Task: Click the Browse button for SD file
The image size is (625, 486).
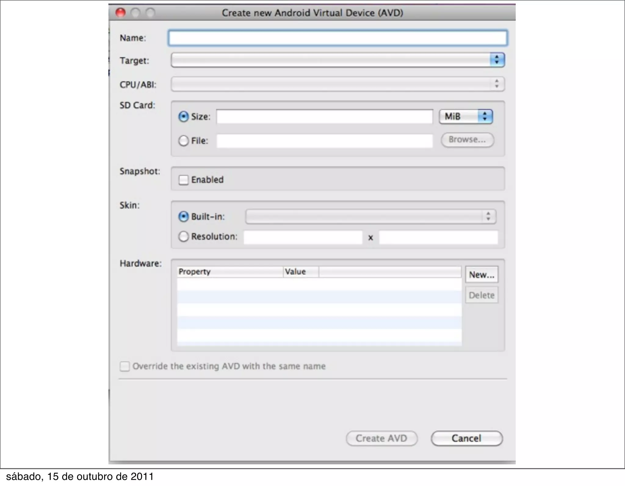Action: pos(467,140)
